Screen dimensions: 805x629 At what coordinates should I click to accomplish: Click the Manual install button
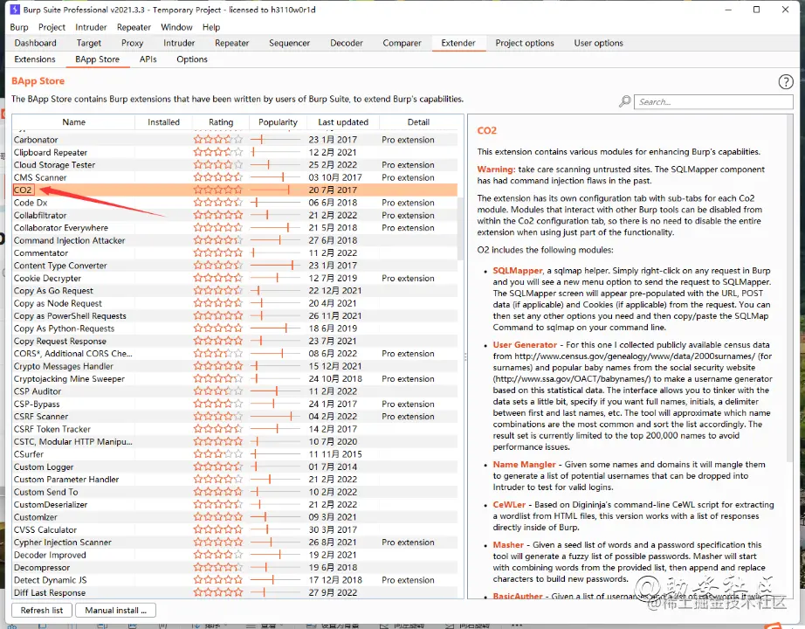(115, 610)
